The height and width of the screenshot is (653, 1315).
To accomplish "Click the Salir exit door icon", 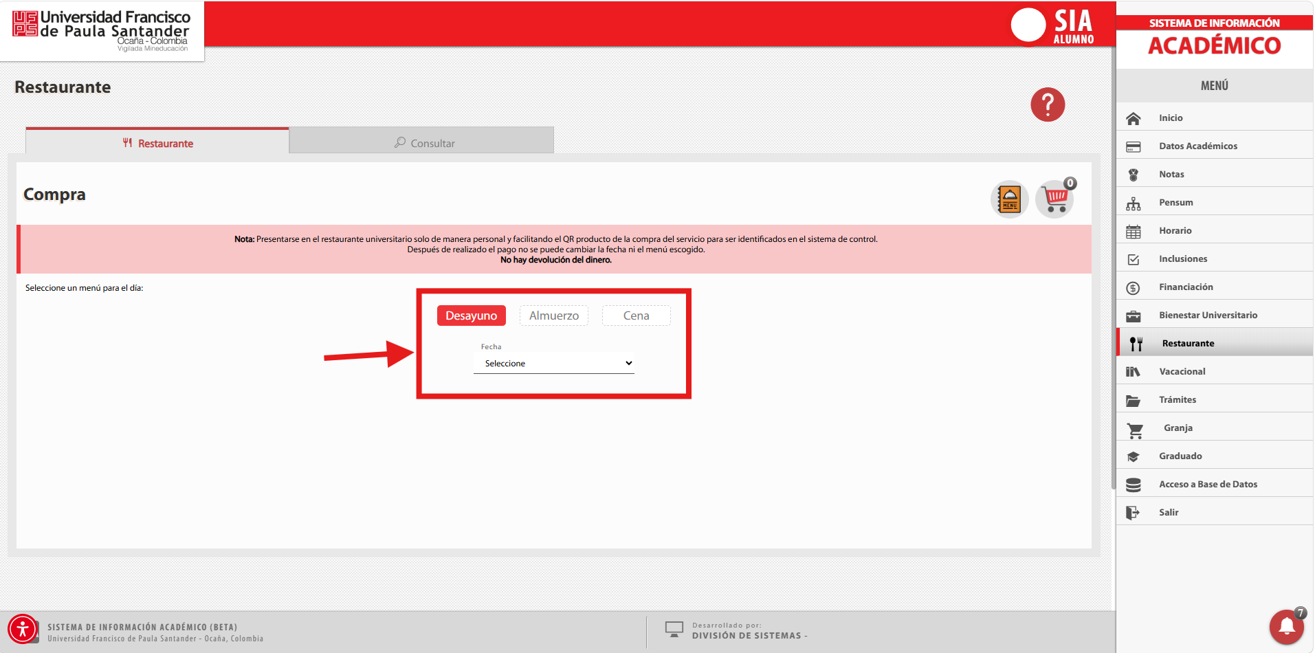I will [x=1133, y=513].
